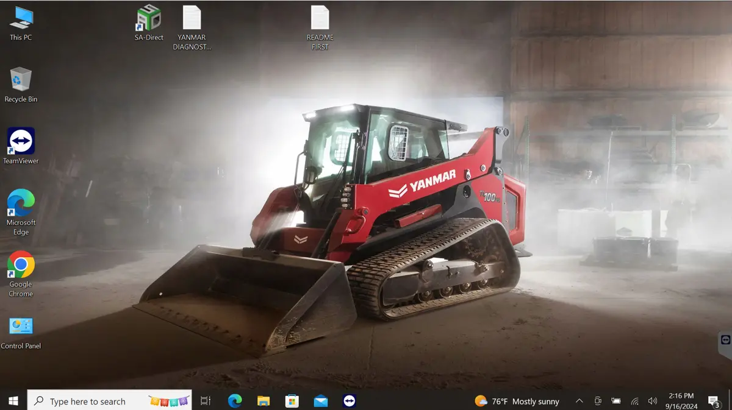This screenshot has height=410, width=732.
Task: Select the Google Chrome desktop shortcut
Action: [21, 274]
